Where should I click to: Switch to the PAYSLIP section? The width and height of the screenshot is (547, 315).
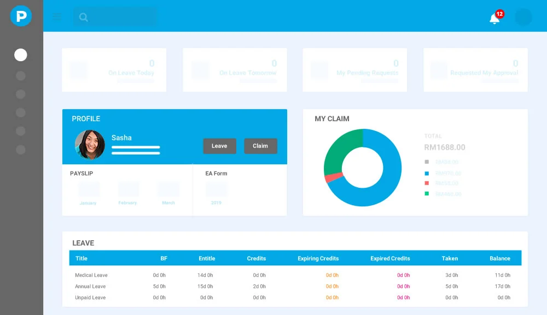coord(81,173)
